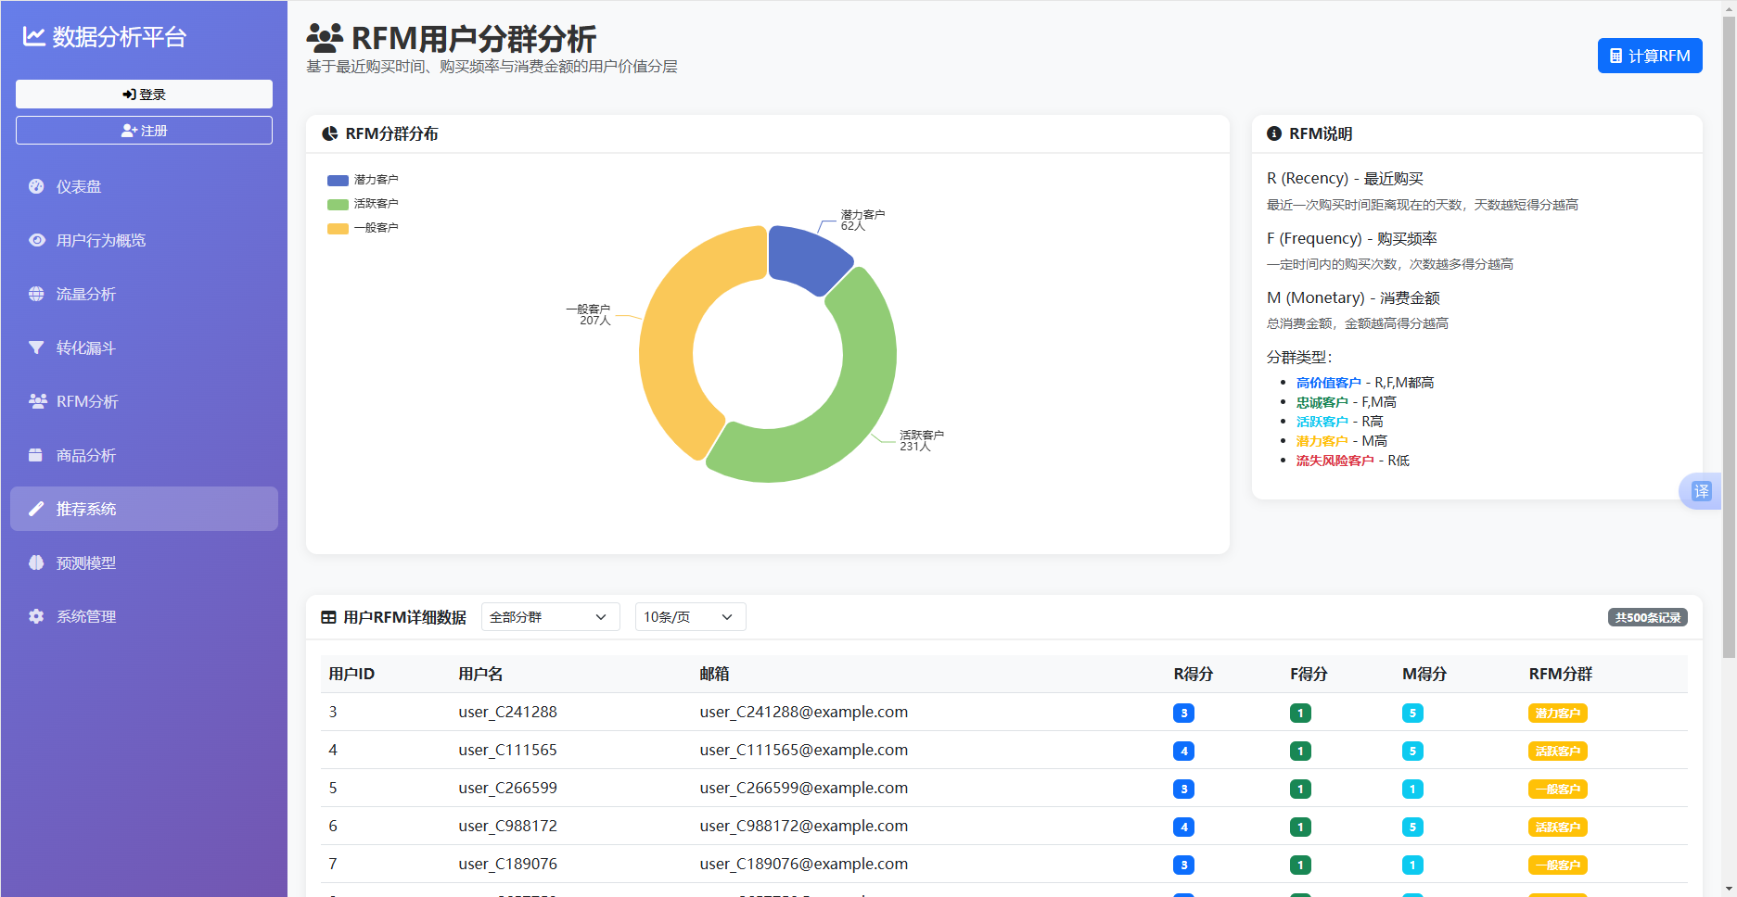Click the 转化漏斗 funnel icon
This screenshot has height=897, width=1737.
[x=36, y=347]
